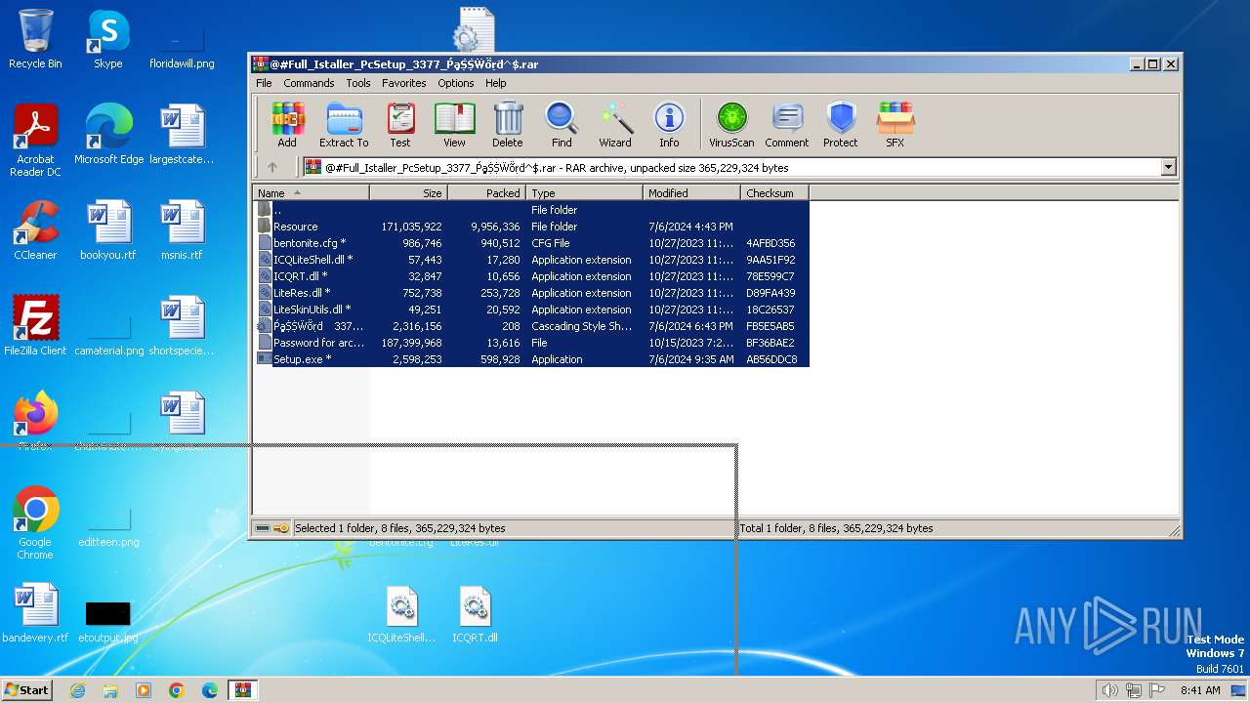
Task: Select the Password for arc... file row
Action: point(532,343)
